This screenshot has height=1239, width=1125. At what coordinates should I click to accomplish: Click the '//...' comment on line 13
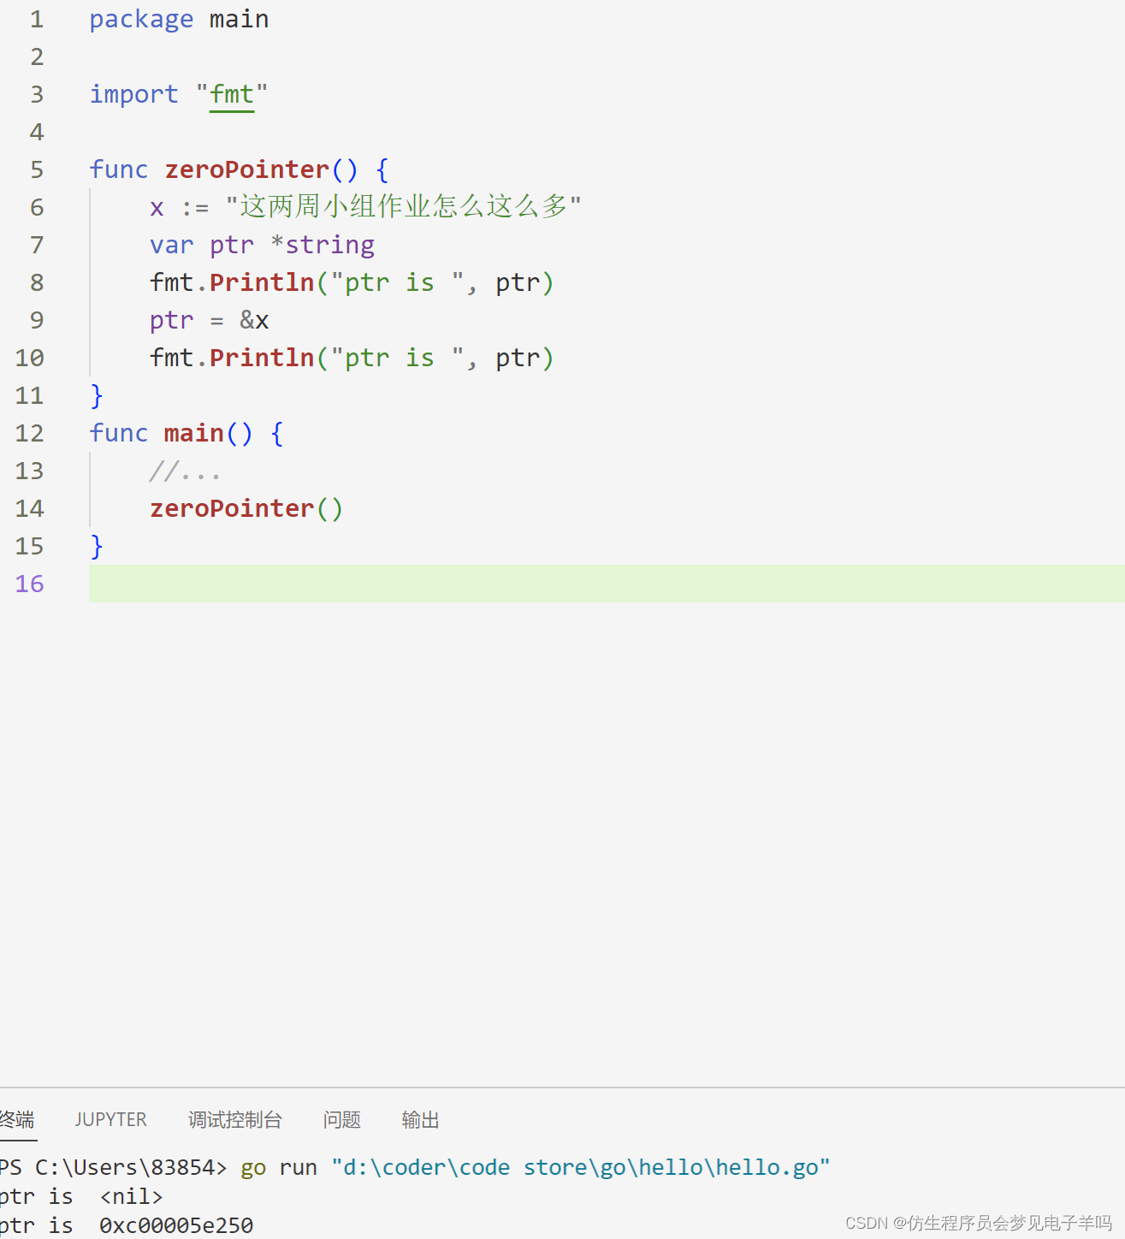185,471
